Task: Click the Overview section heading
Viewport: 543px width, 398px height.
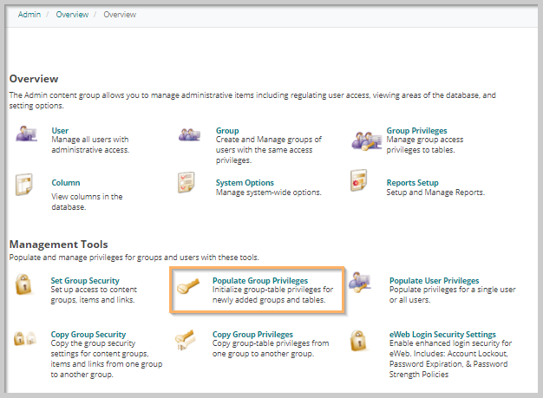Action: coord(34,79)
